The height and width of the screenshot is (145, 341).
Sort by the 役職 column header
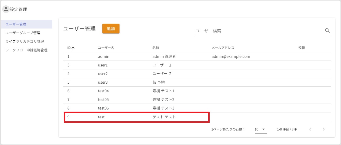pyautogui.click(x=301, y=48)
